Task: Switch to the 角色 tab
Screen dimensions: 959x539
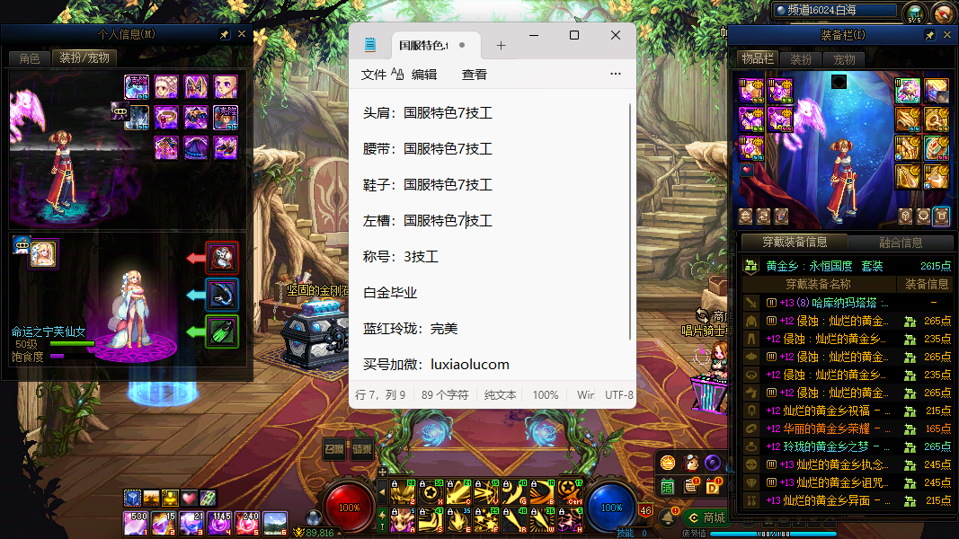Action: (29, 58)
